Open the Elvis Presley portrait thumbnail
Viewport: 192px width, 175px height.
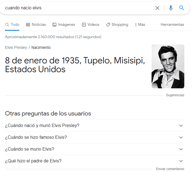click(168, 66)
